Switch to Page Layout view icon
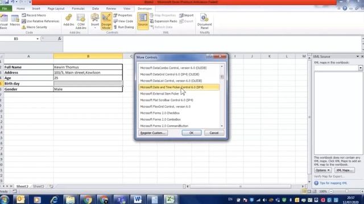This screenshot has height=204, width=364. click(x=309, y=192)
